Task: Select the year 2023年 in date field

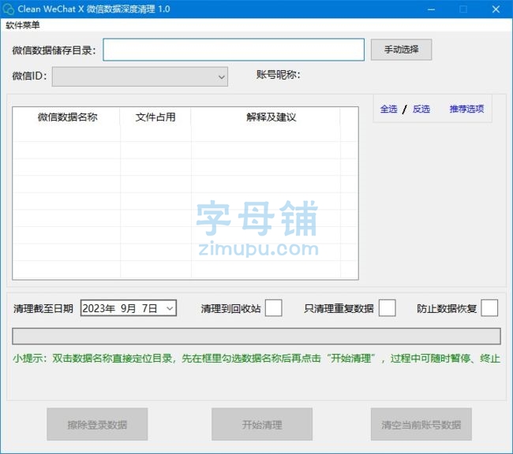Action: click(x=99, y=308)
